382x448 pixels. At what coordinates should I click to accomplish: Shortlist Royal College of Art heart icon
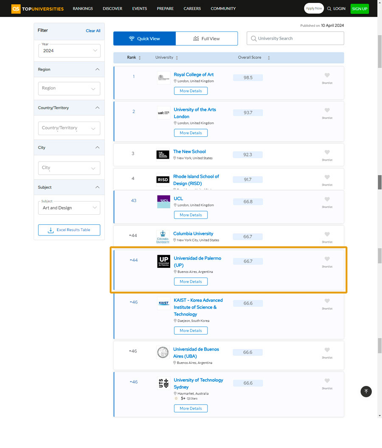click(327, 75)
